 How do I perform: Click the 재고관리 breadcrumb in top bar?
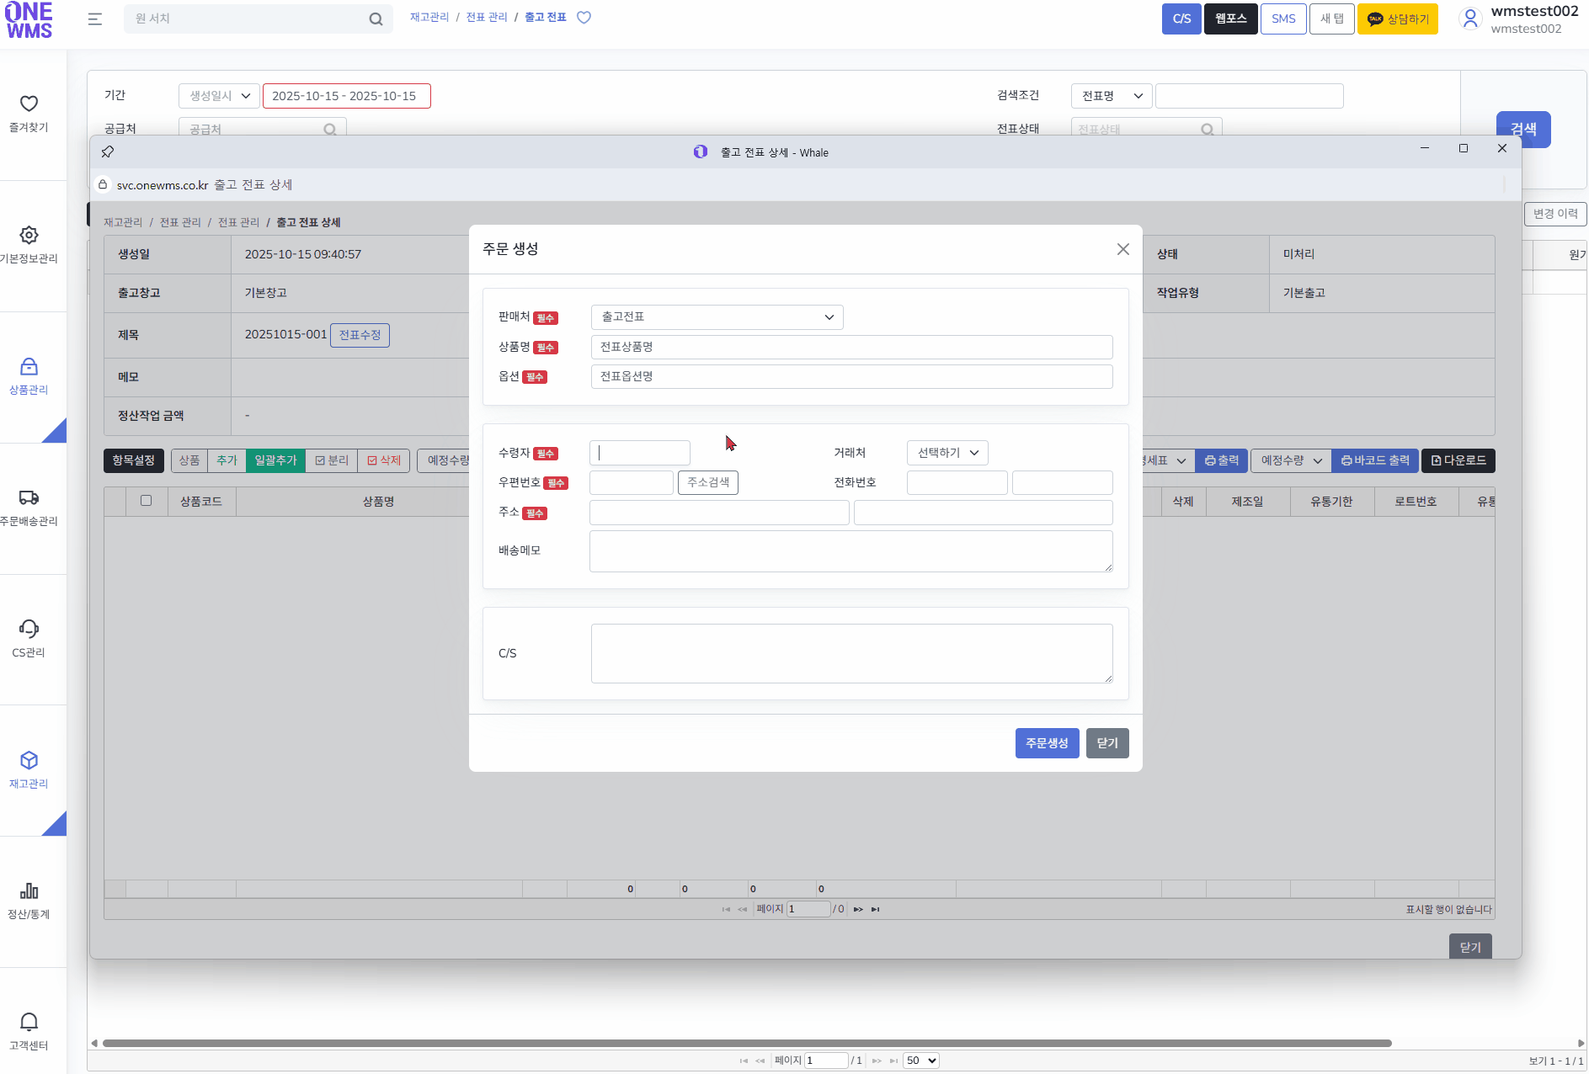(x=429, y=17)
